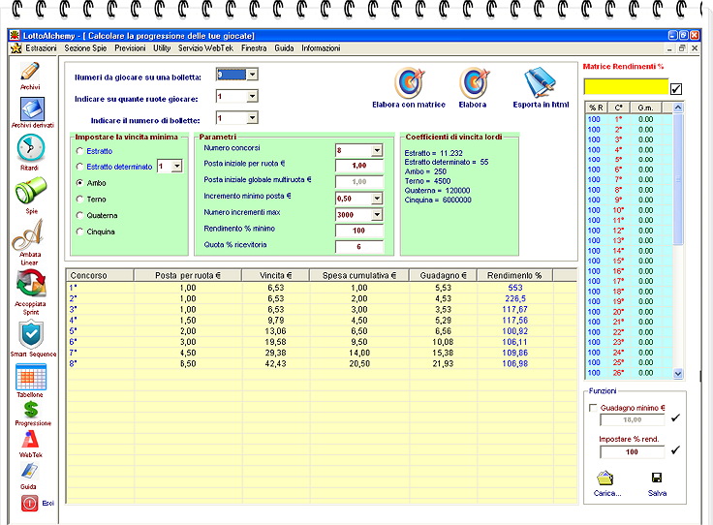Open Progressione dollar icon
Screen dimensions: 713x525
pyautogui.click(x=31, y=410)
